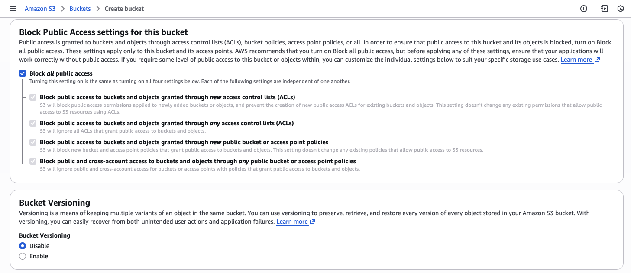Navigate to Buckets breadcrumb link
Image resolution: width=631 pixels, height=273 pixels.
click(80, 9)
